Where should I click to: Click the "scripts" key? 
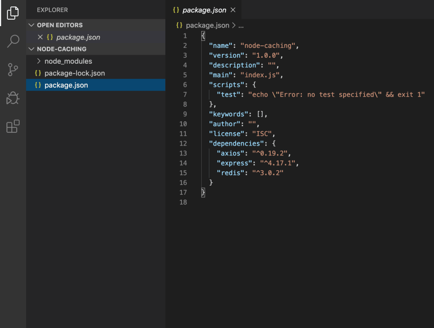coord(226,85)
